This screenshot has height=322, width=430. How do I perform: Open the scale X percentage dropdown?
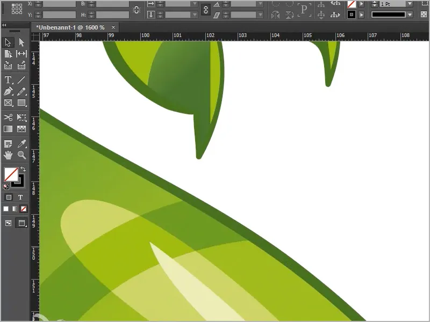click(195, 4)
